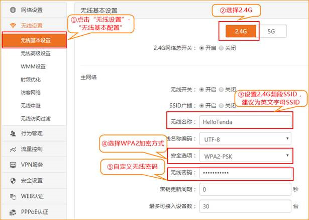Open the WPA2-PSK security option dropdown

click(x=245, y=156)
